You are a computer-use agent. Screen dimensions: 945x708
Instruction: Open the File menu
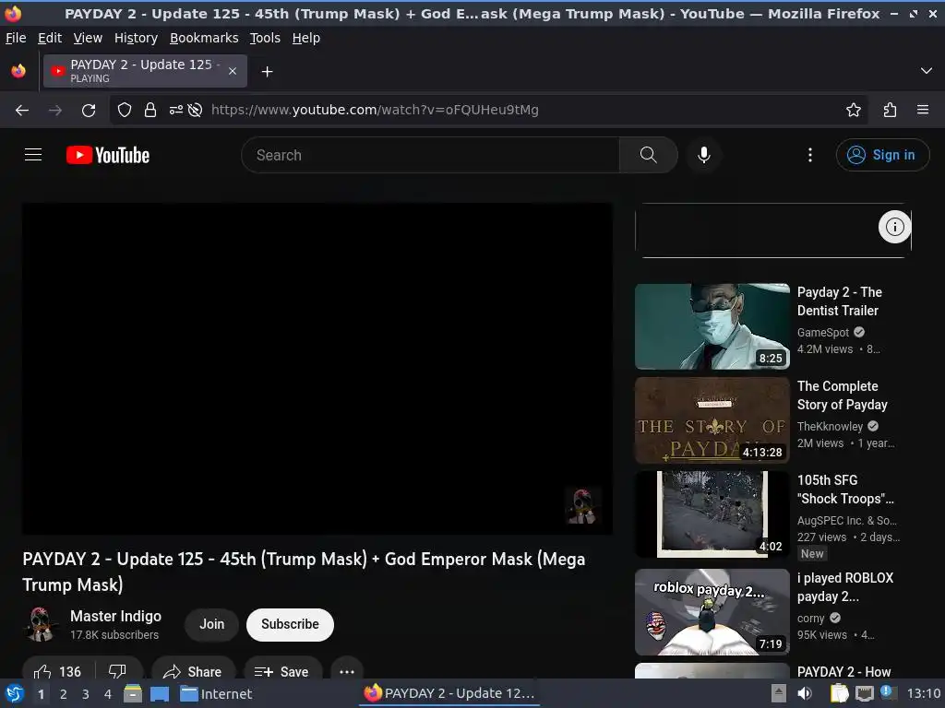coord(16,38)
